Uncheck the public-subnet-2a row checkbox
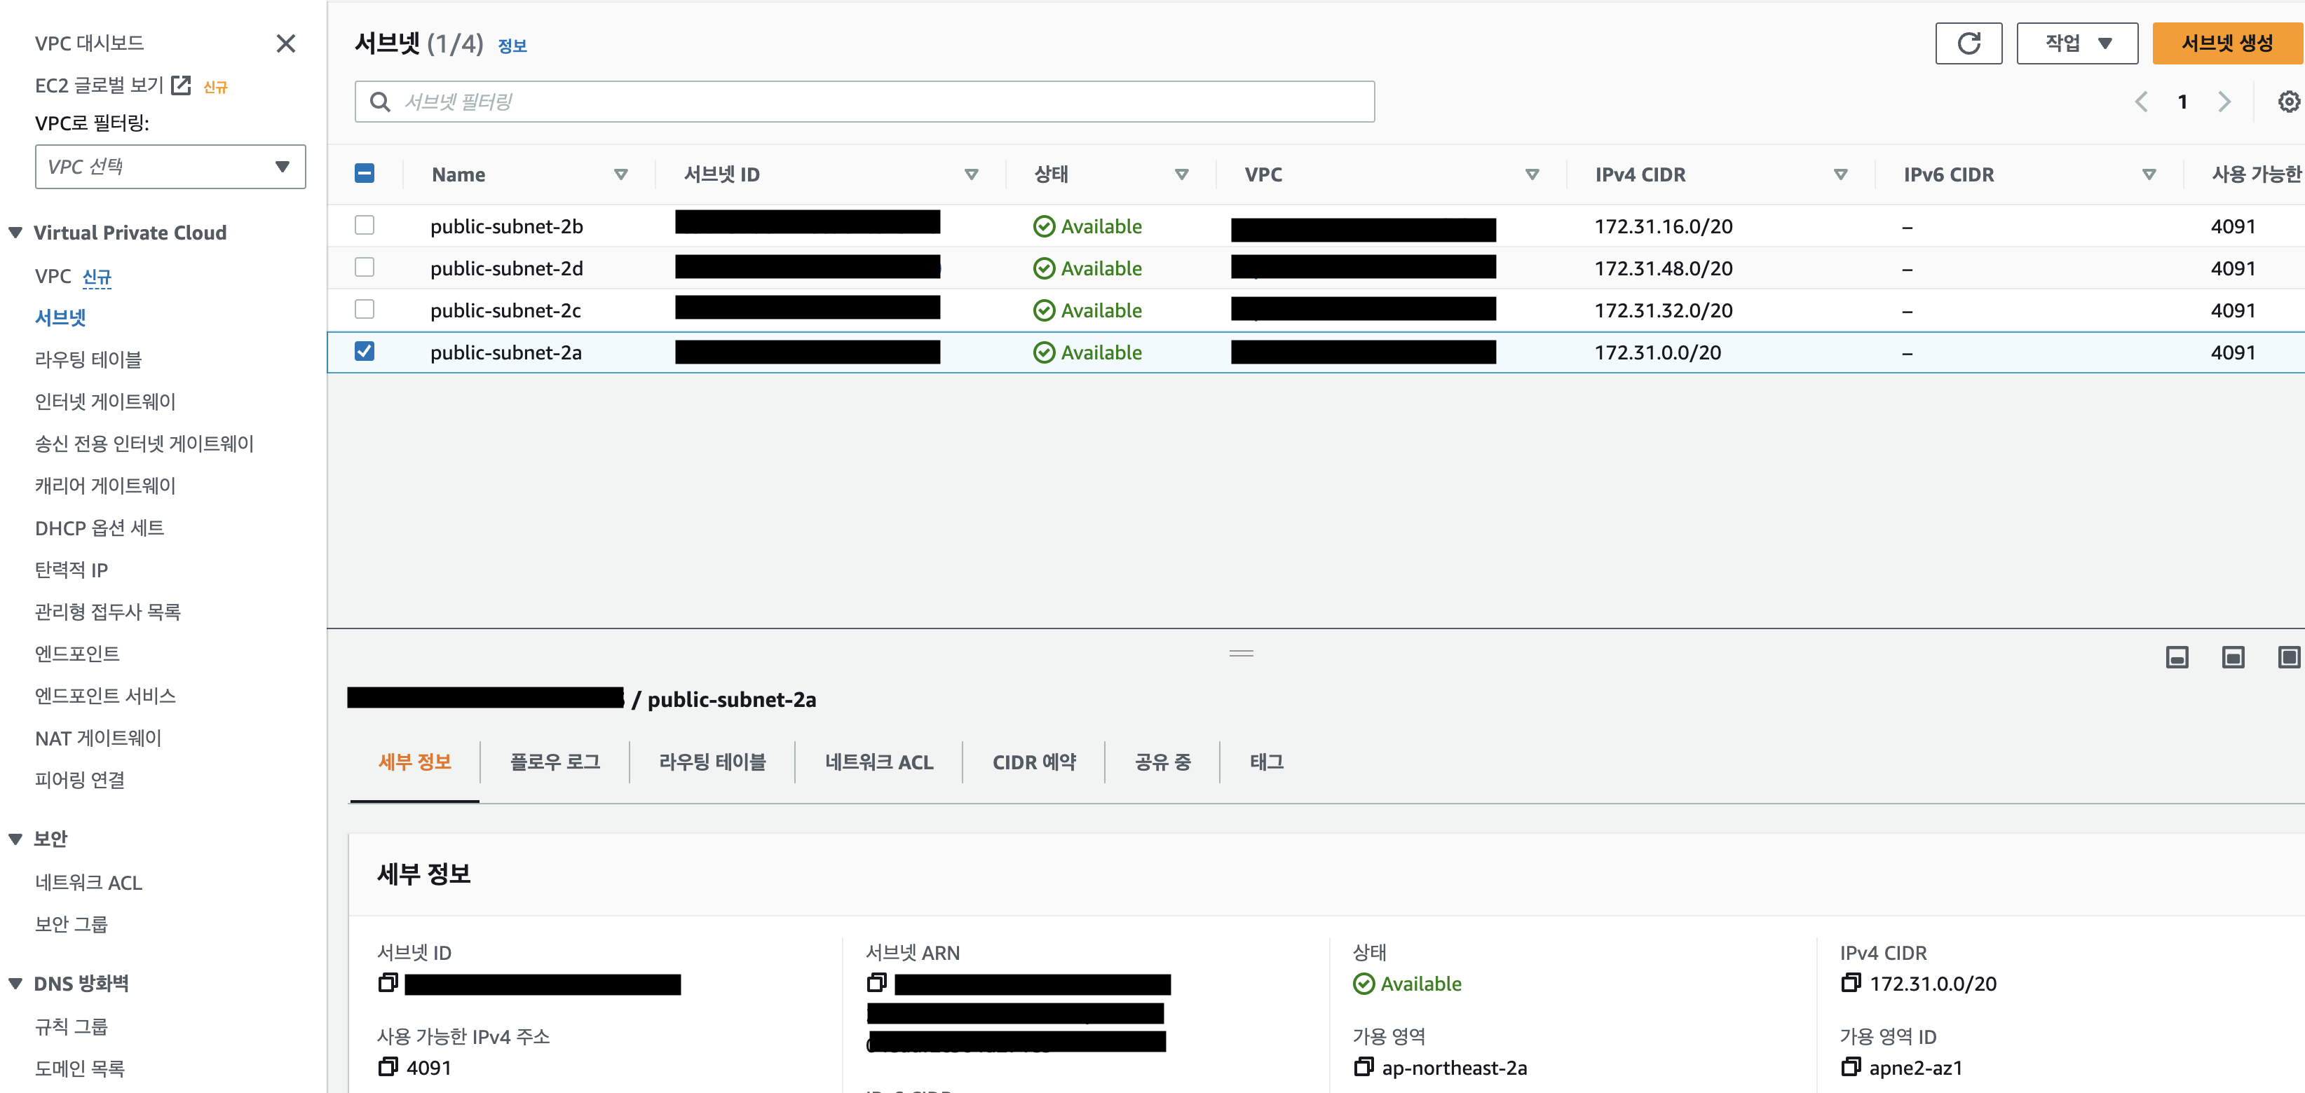The height and width of the screenshot is (1093, 2305). [x=364, y=352]
